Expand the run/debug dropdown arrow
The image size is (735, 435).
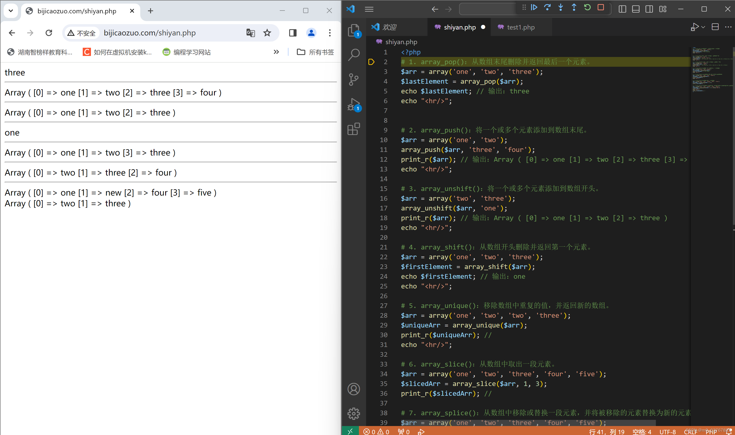click(703, 27)
